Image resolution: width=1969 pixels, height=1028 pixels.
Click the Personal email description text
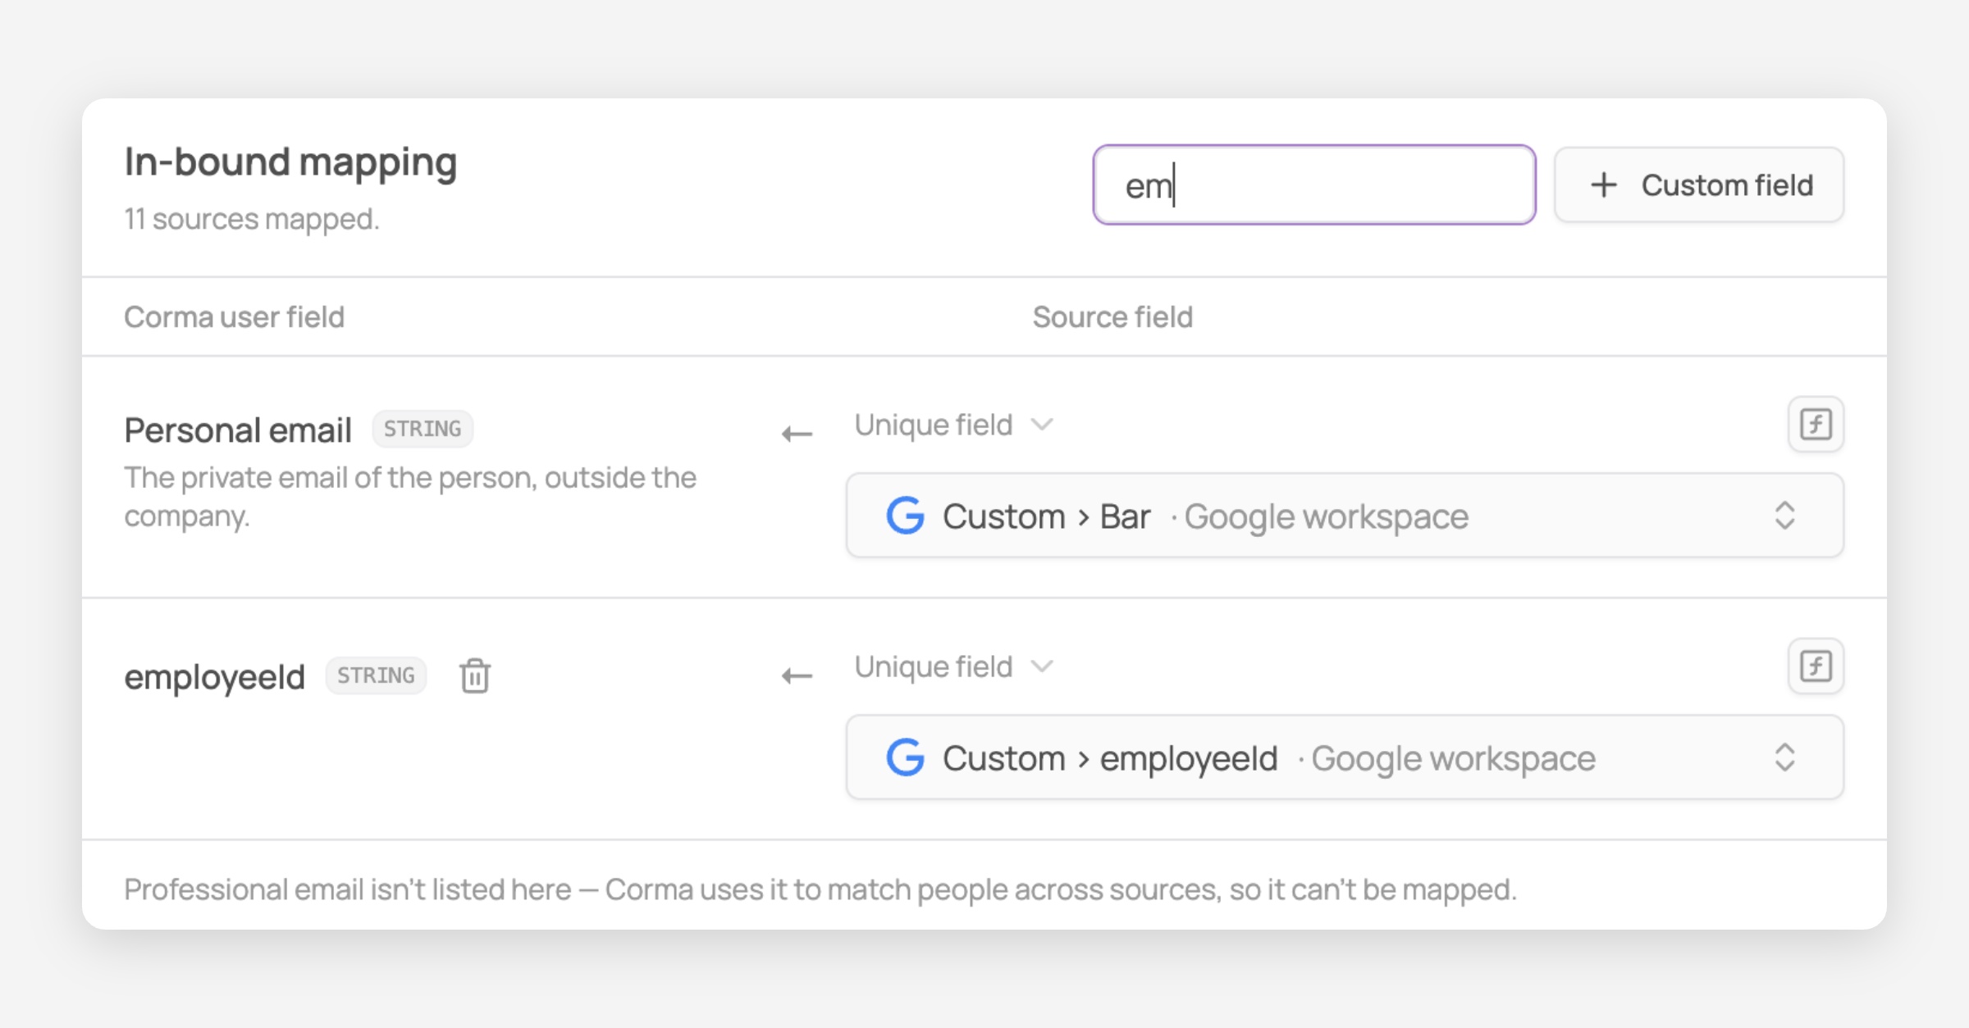[x=410, y=497]
